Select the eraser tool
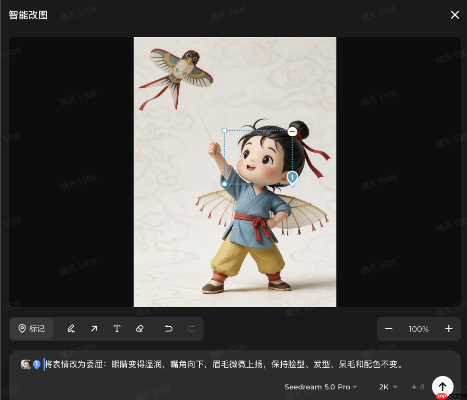This screenshot has height=400, width=467. pos(140,329)
